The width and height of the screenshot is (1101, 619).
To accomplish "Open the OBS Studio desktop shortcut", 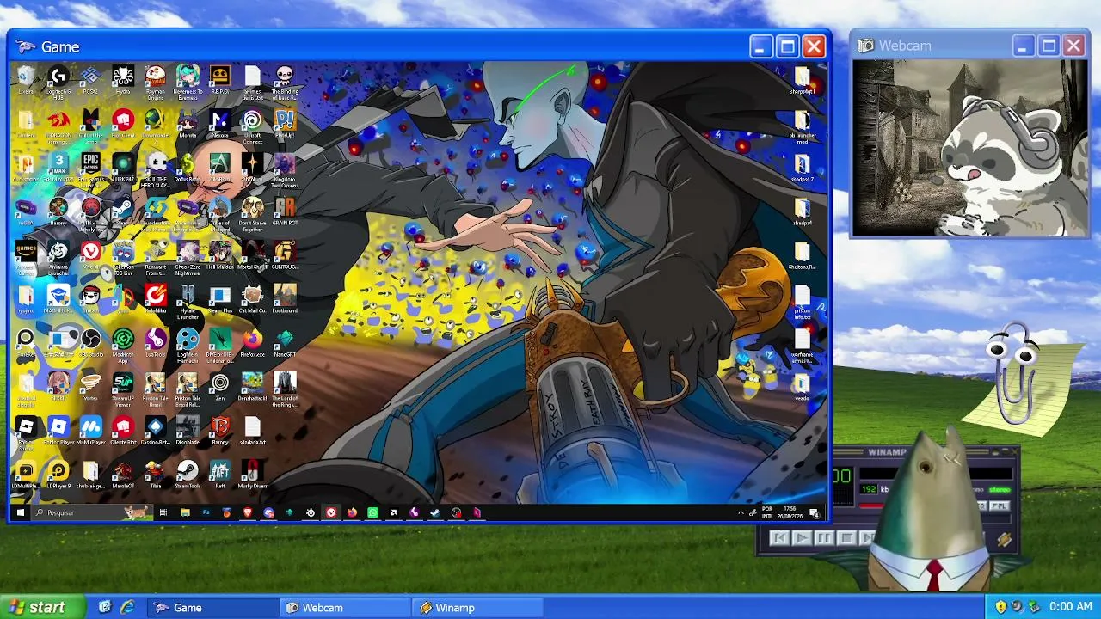I will 90,344.
